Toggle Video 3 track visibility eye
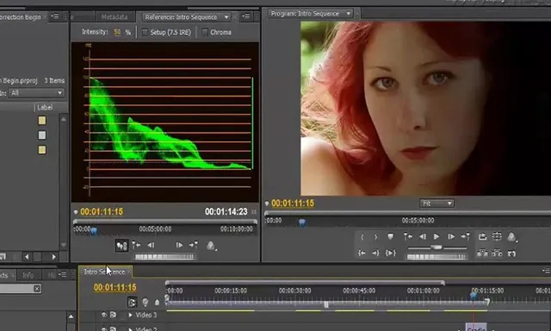 [x=104, y=315]
